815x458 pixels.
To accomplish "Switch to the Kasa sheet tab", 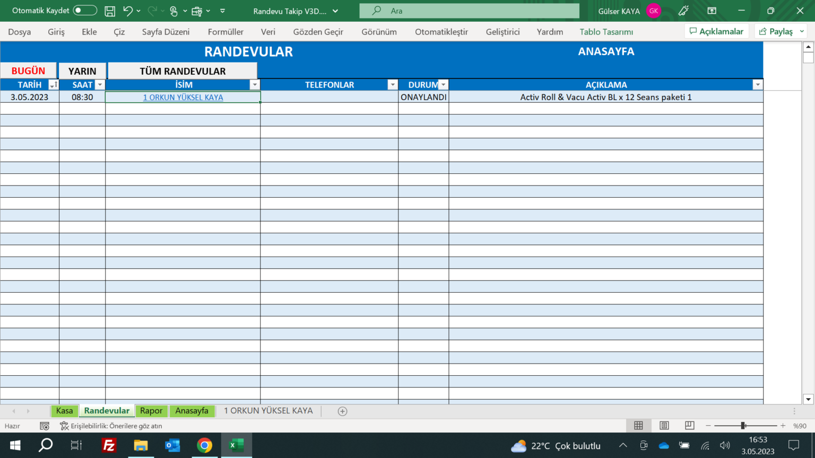I will click(64, 410).
